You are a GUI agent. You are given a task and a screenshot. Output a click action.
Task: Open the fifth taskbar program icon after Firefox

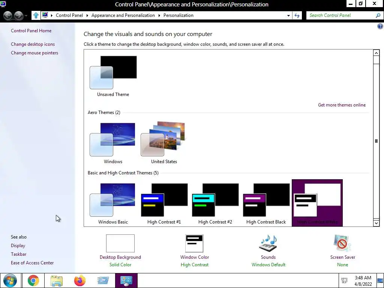(103, 280)
